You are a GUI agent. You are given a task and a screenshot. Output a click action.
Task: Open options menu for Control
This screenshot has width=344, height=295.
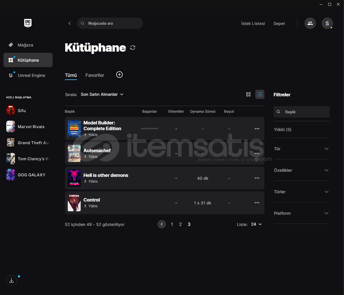pos(257,203)
